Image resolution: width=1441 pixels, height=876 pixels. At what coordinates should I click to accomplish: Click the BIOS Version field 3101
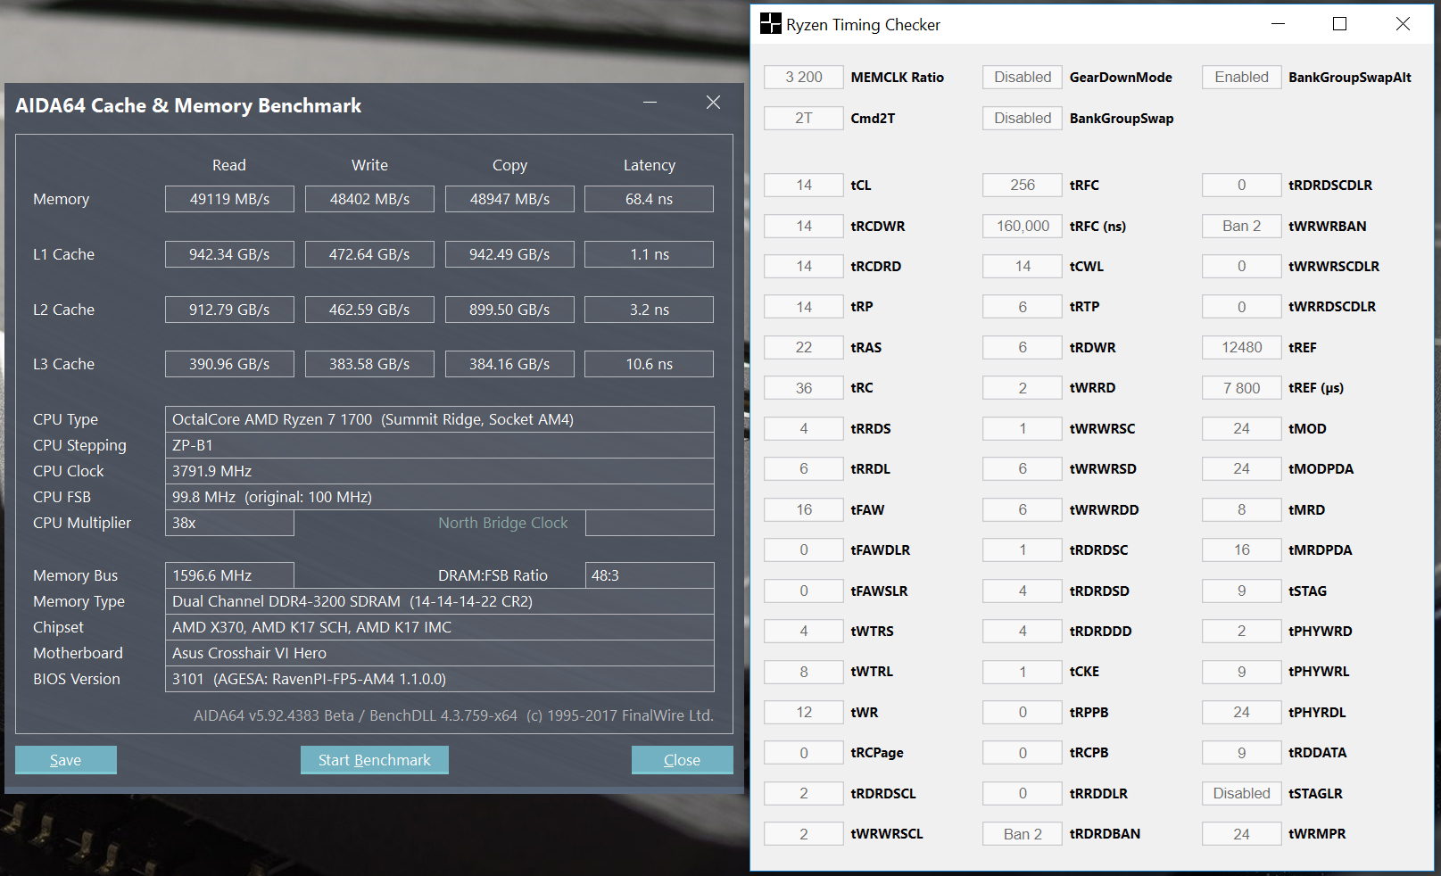[440, 679]
